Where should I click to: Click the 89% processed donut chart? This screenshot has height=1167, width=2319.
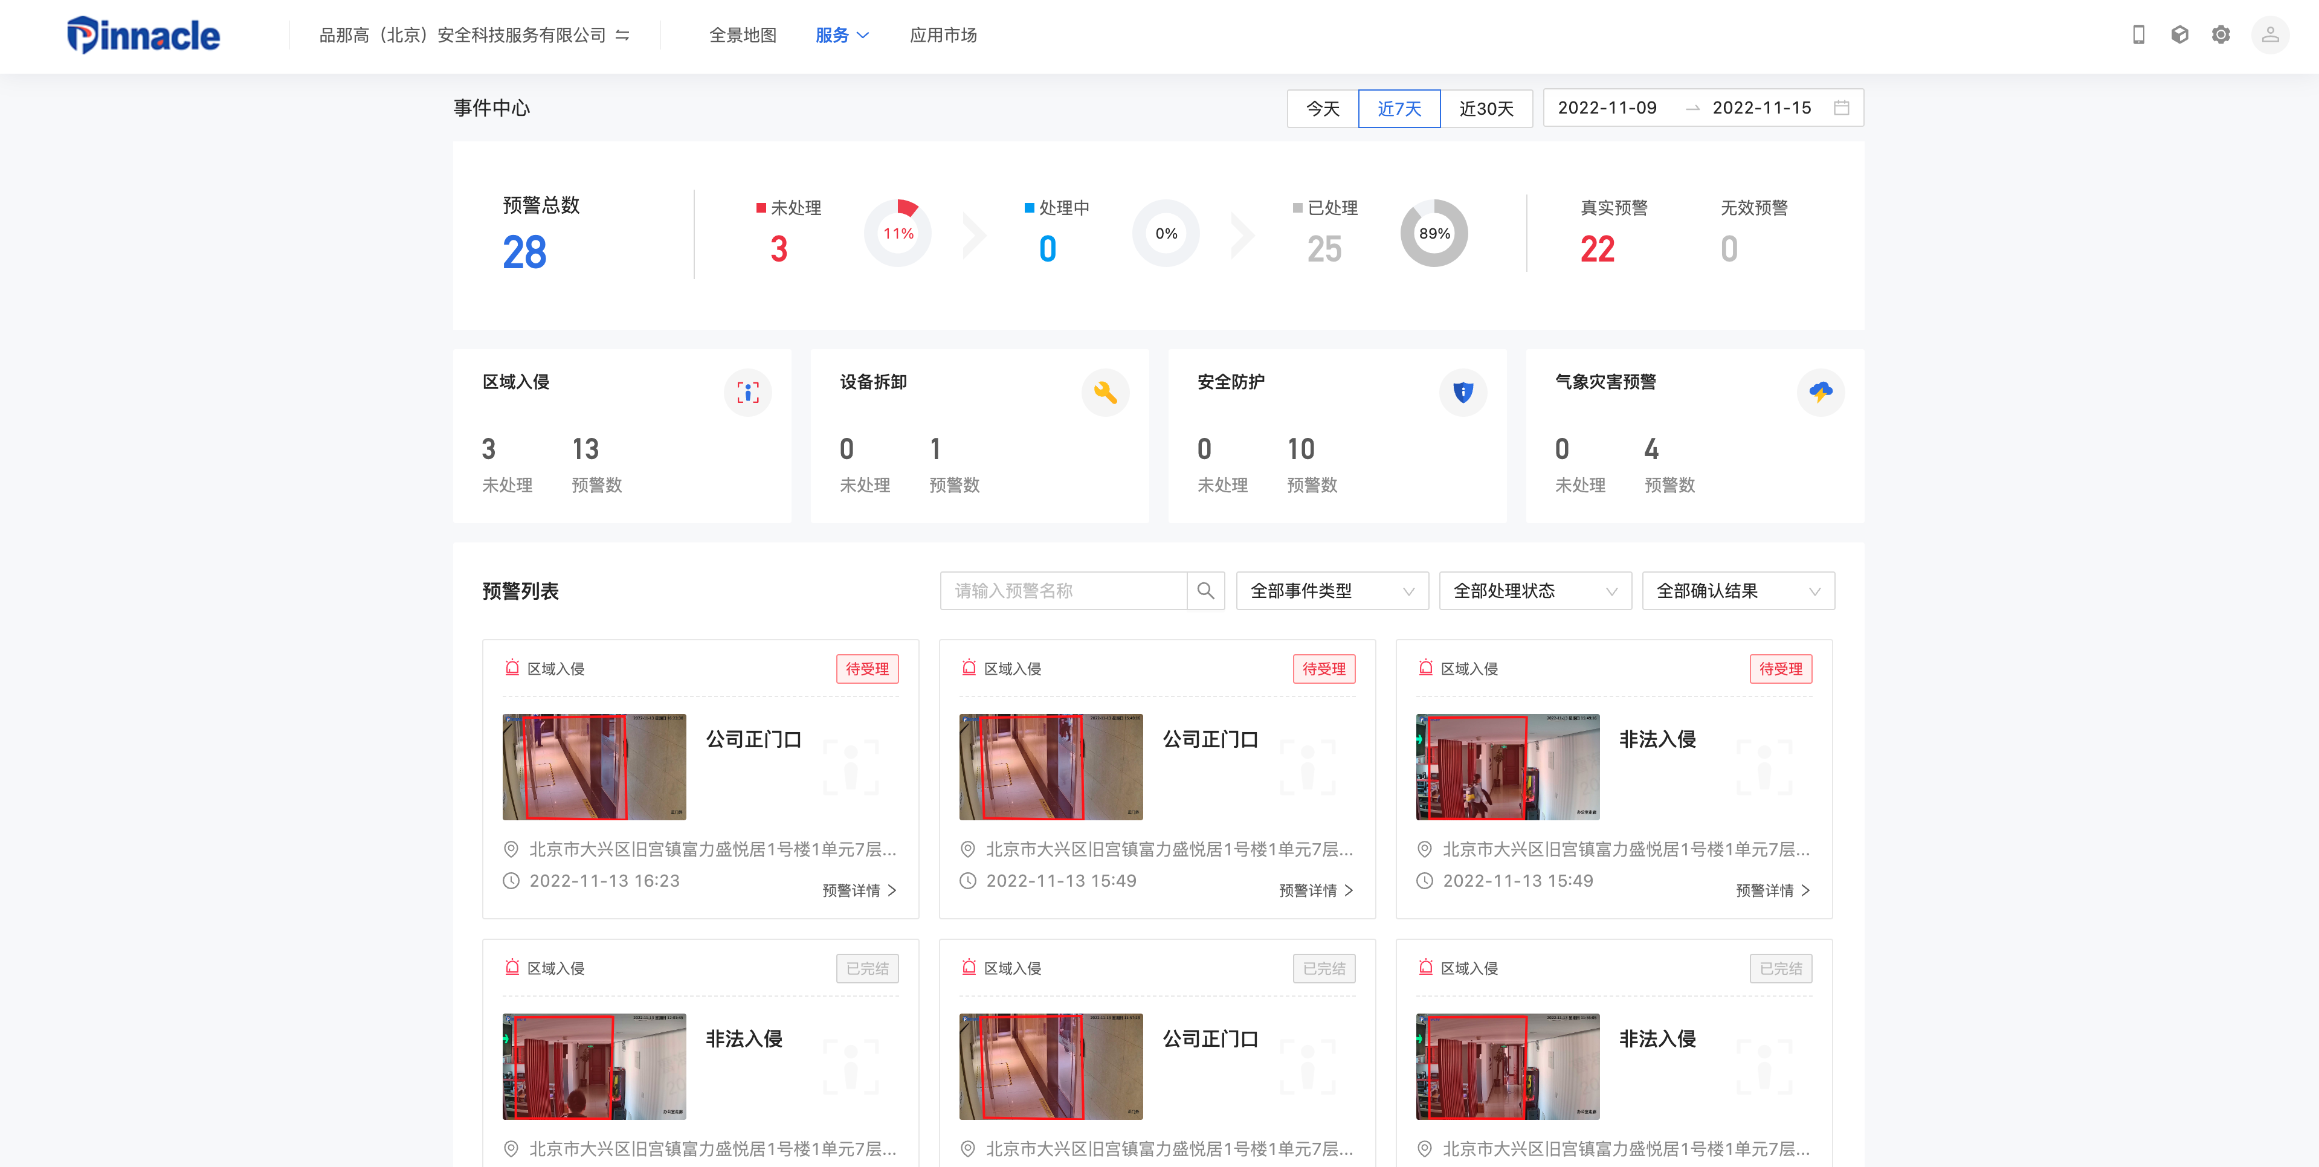1434,233
